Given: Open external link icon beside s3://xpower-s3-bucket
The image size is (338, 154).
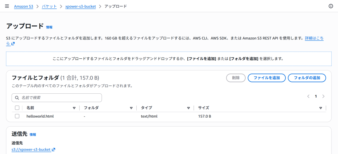Looking at the screenshot, I should [x=54, y=149].
